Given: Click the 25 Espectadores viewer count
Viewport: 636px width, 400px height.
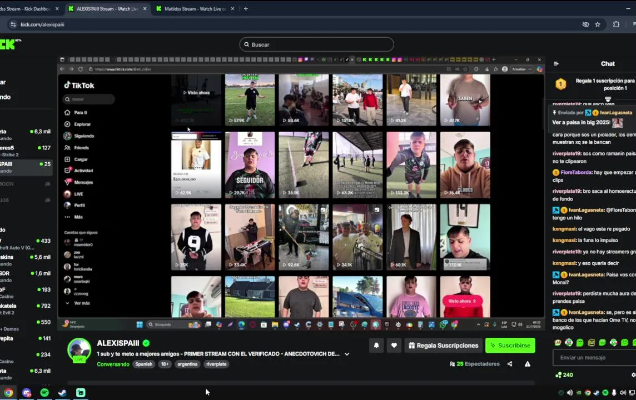Looking at the screenshot, I should point(475,364).
